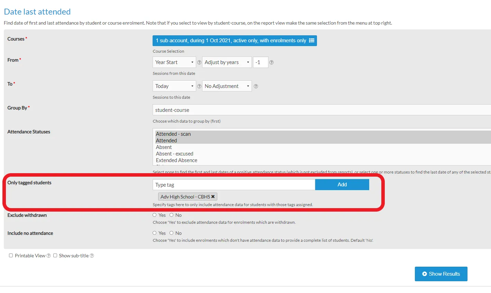Open the Adjust by years dropdown

227,62
